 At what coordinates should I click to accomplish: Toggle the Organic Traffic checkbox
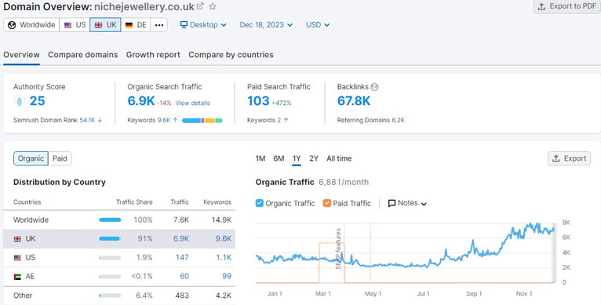click(260, 203)
